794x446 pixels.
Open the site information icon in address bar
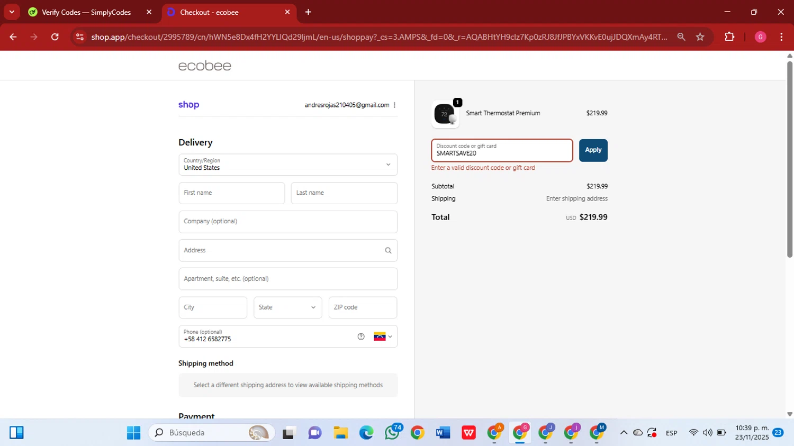tap(80, 37)
